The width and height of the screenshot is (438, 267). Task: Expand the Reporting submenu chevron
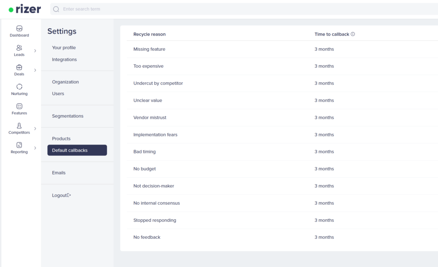tap(35, 148)
